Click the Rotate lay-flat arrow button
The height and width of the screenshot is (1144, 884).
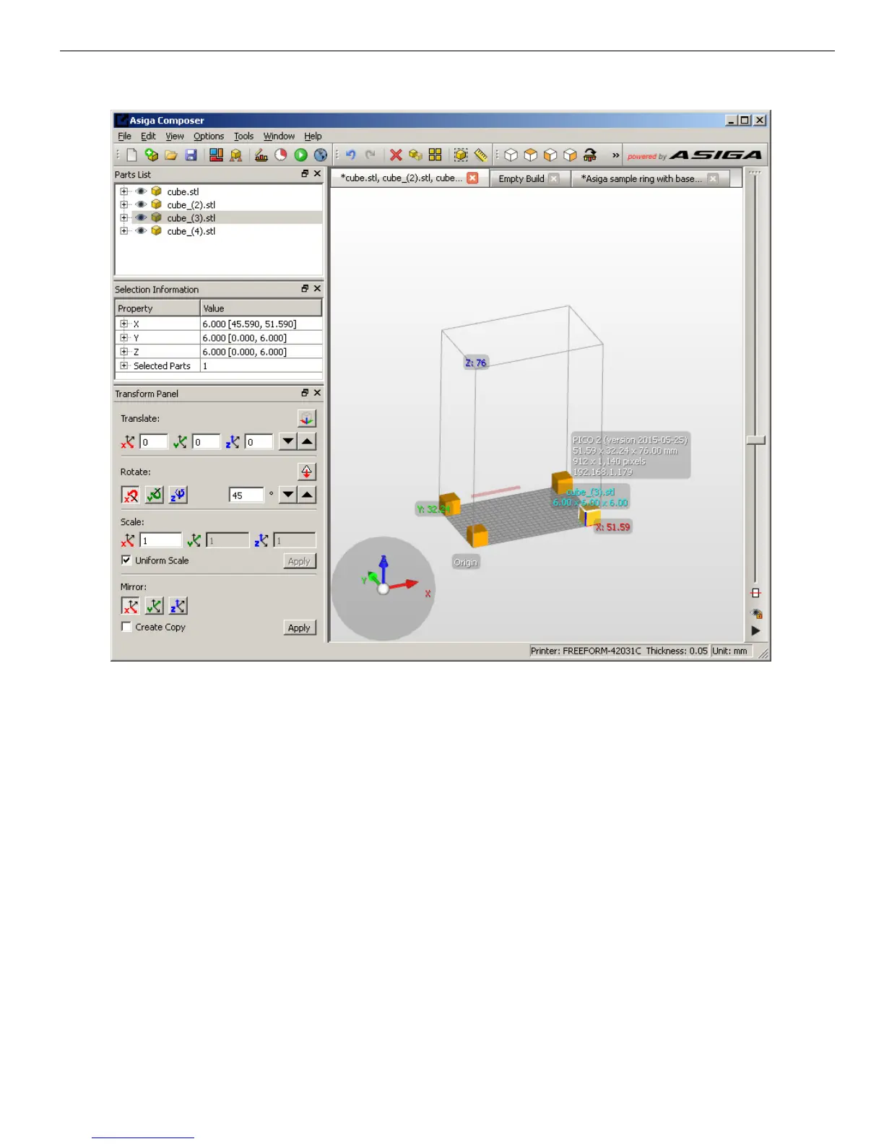pos(307,472)
